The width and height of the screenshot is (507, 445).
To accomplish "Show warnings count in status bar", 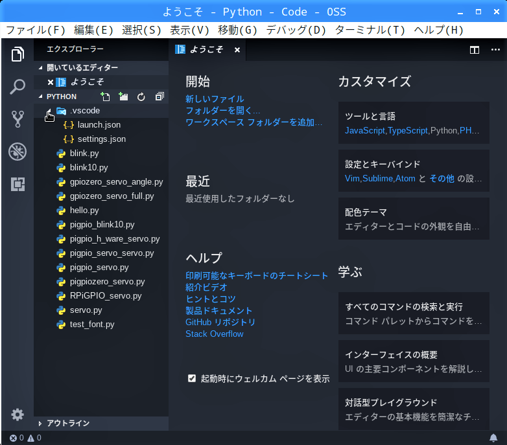I will (x=34, y=438).
